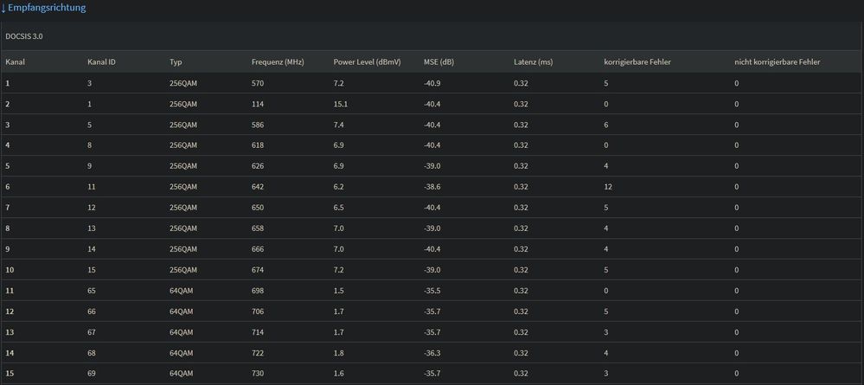This screenshot has width=864, height=385.
Task: Click the Kanal column header
Action: tap(15, 62)
